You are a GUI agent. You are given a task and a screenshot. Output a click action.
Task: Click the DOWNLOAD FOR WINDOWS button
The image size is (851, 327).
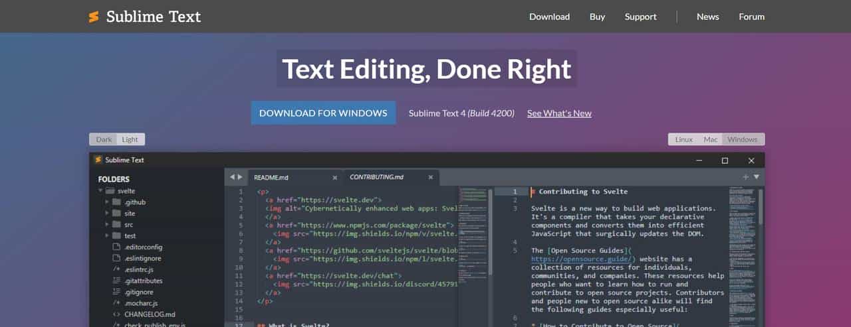[x=323, y=113]
